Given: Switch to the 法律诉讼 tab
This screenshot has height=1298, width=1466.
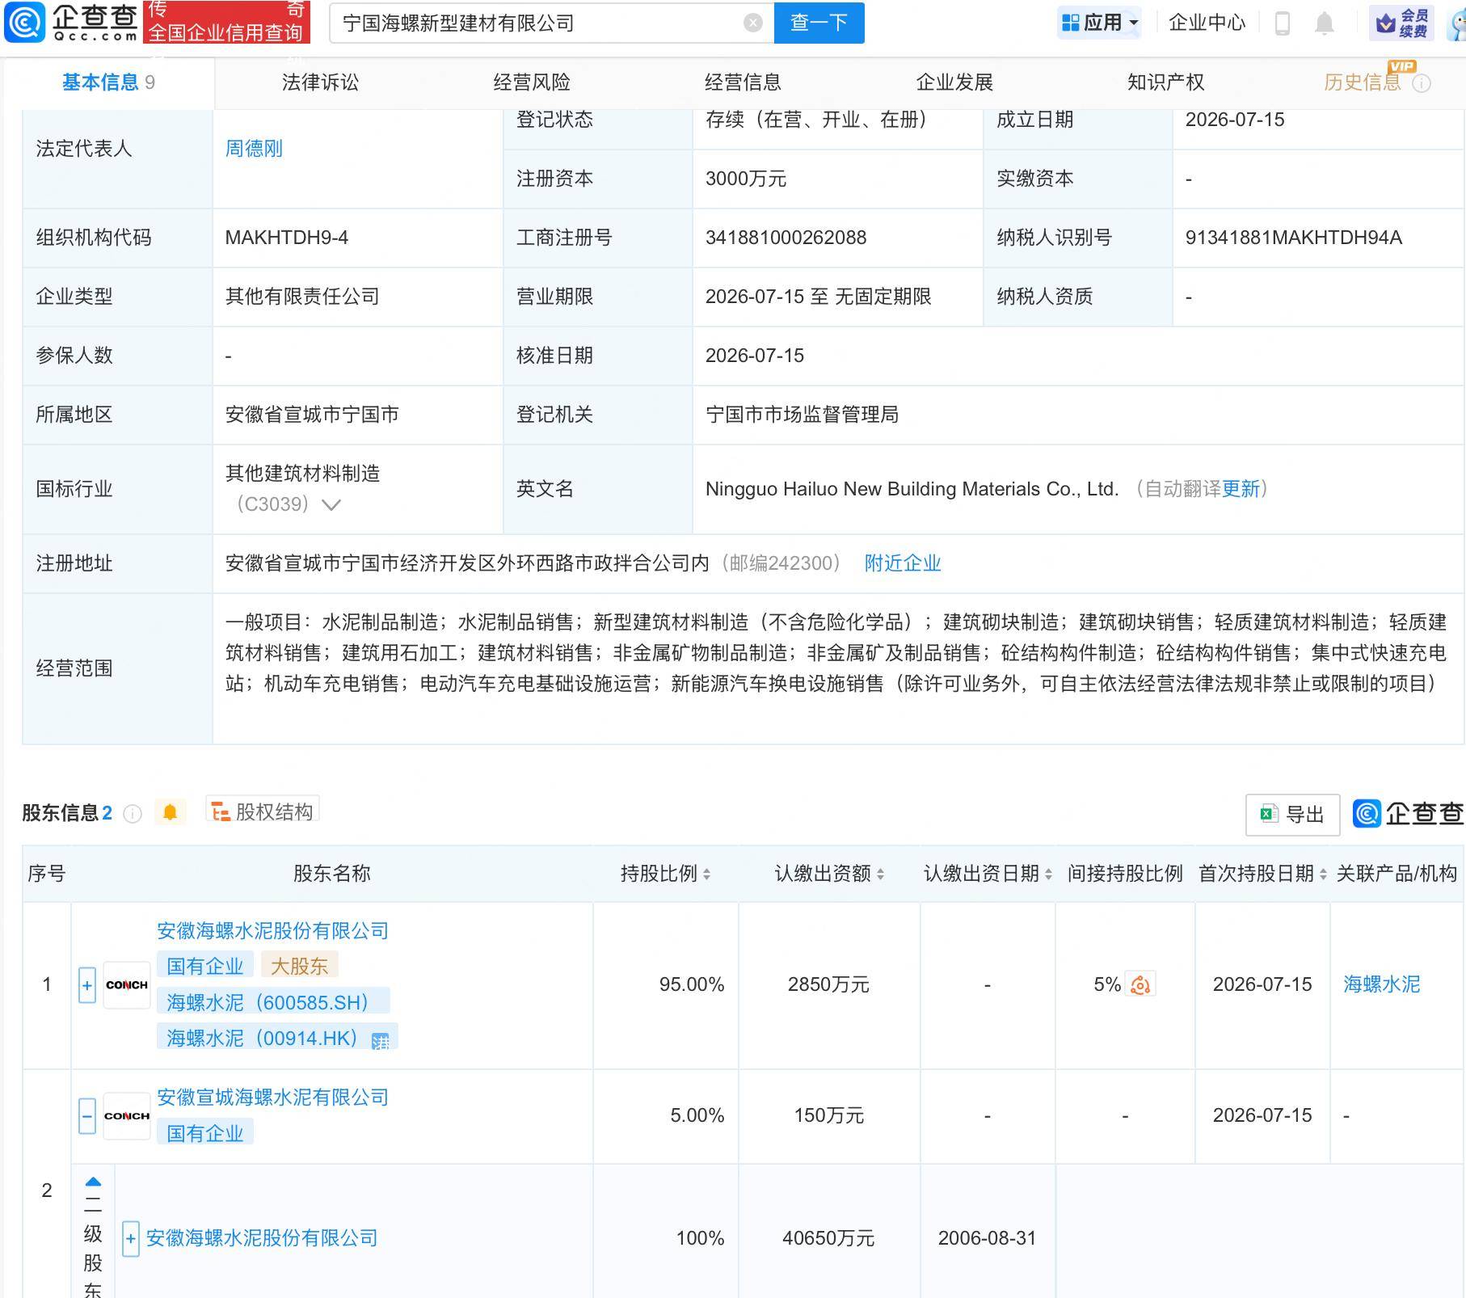Looking at the screenshot, I should pyautogui.click(x=320, y=82).
